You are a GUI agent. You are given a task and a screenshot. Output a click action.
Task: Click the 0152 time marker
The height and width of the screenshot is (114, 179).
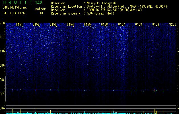(36, 25)
